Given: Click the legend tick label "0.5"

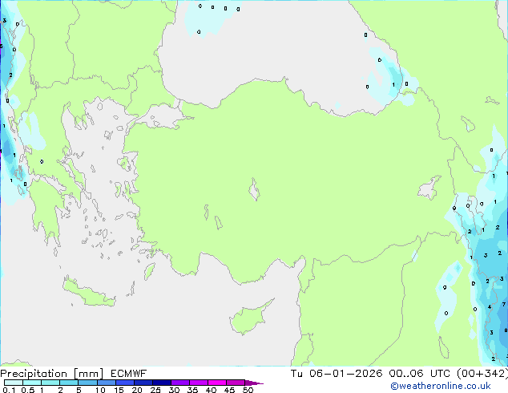Looking at the screenshot, I should 27,390.
